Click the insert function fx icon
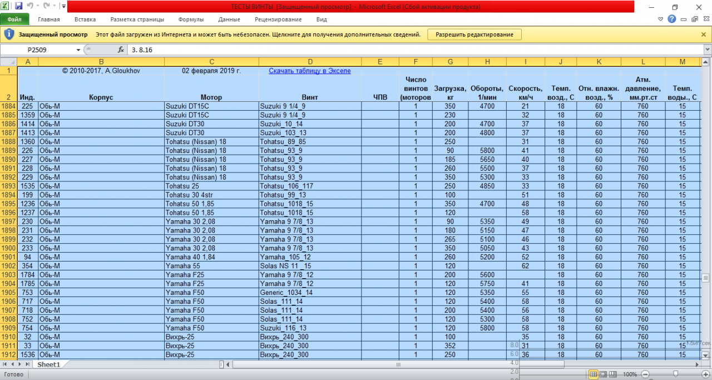712x380 pixels. pos(121,50)
